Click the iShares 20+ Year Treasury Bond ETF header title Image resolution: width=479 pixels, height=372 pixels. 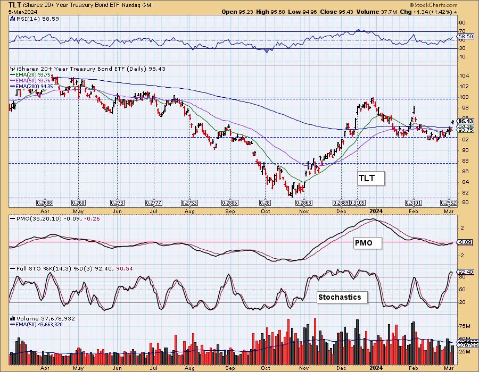71,5
